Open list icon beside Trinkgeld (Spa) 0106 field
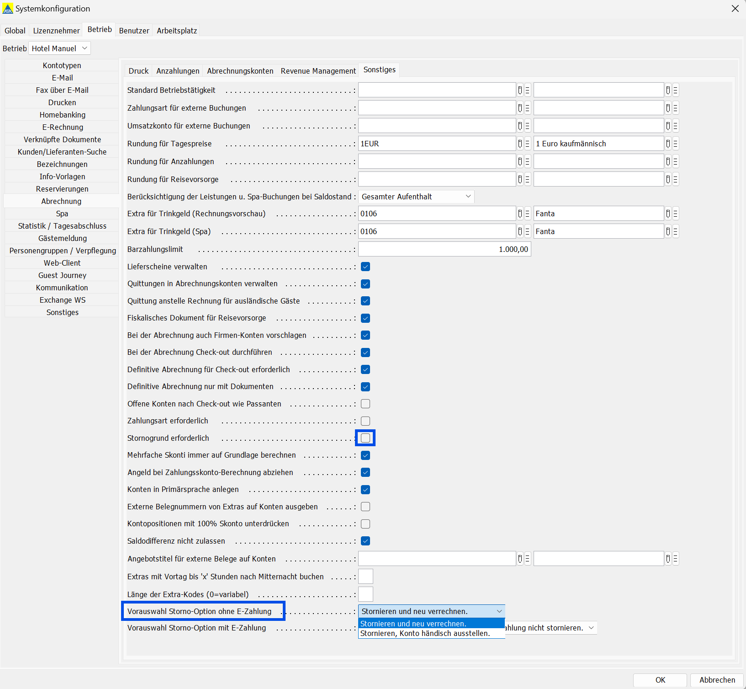 [527, 231]
